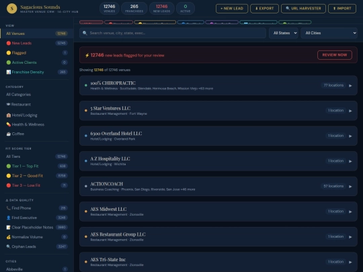This screenshot has width=363, height=272.
Task: Click the 265 Franchises stat pill
Action: coord(134,8)
